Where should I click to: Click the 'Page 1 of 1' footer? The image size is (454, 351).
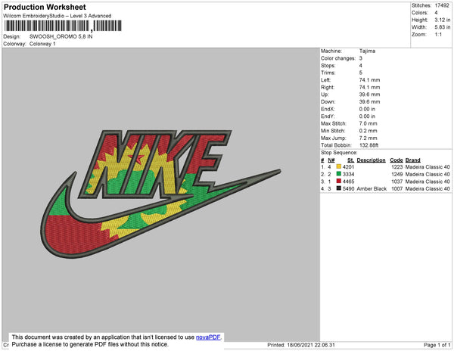437,345
